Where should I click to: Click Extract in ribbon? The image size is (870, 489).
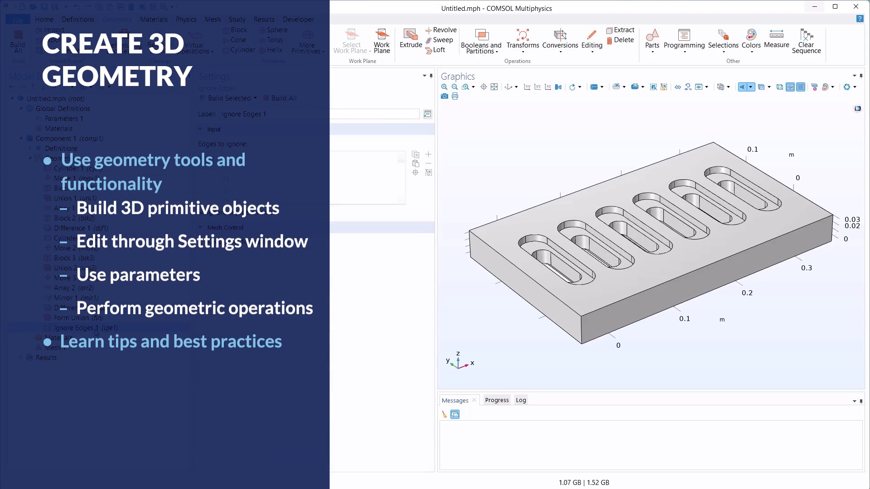620,30
